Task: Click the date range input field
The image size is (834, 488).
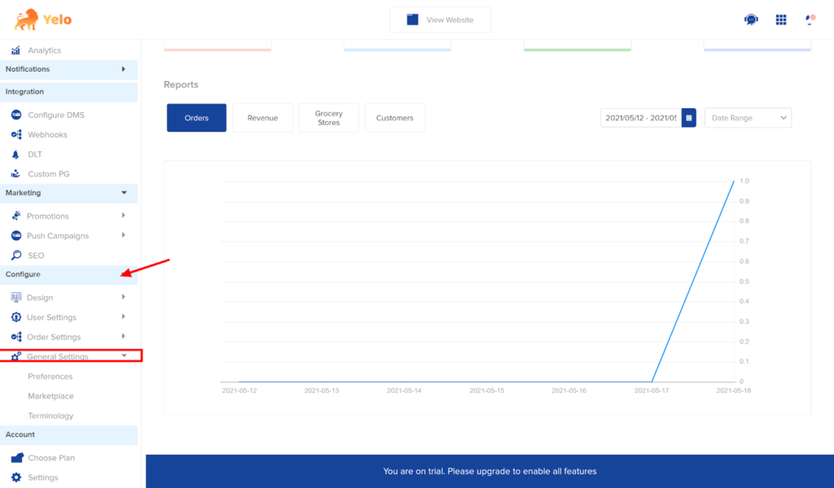Action: 641,118
